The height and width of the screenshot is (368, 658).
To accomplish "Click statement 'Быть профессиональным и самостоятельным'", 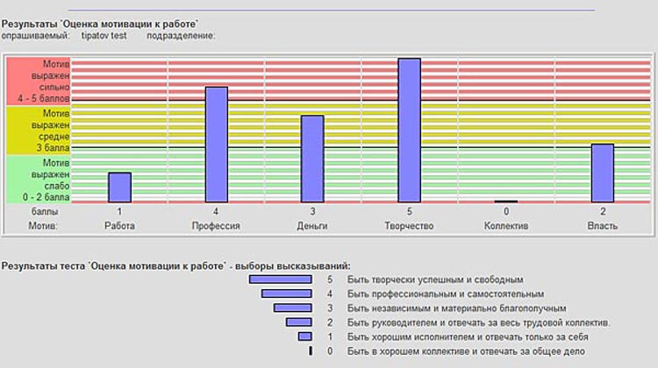I will click(x=446, y=294).
